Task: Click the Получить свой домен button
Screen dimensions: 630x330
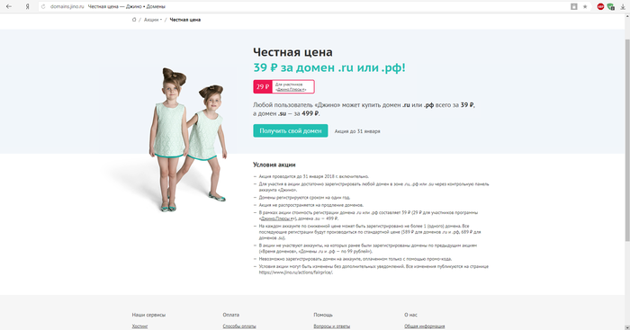Action: click(291, 131)
